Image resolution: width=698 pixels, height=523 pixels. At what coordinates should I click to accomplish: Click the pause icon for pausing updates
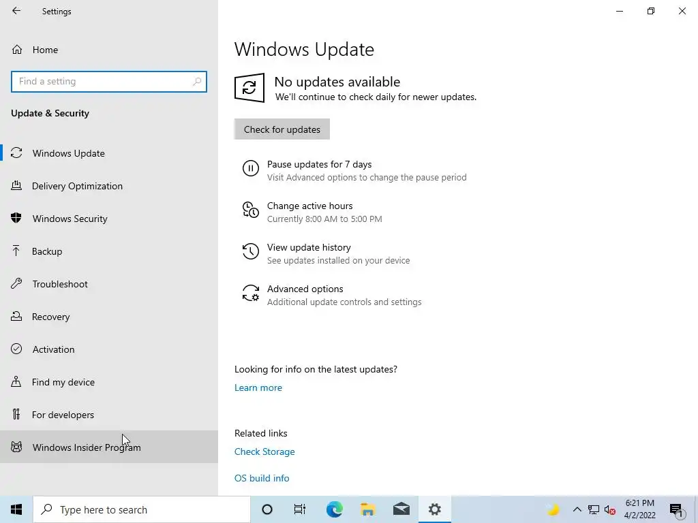[x=251, y=168]
